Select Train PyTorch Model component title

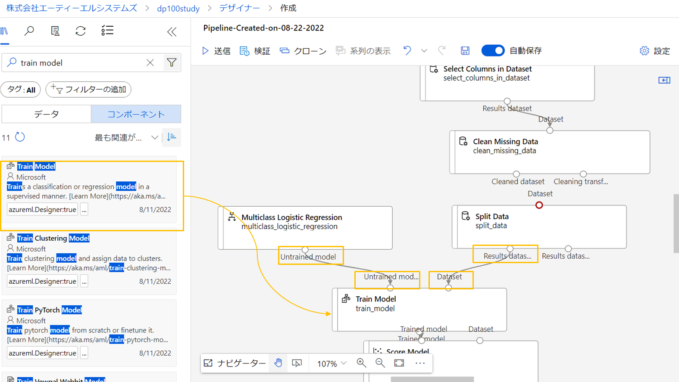pos(50,310)
